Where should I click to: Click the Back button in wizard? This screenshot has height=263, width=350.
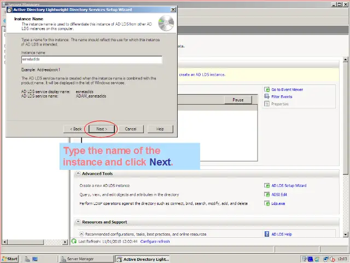tap(75, 129)
